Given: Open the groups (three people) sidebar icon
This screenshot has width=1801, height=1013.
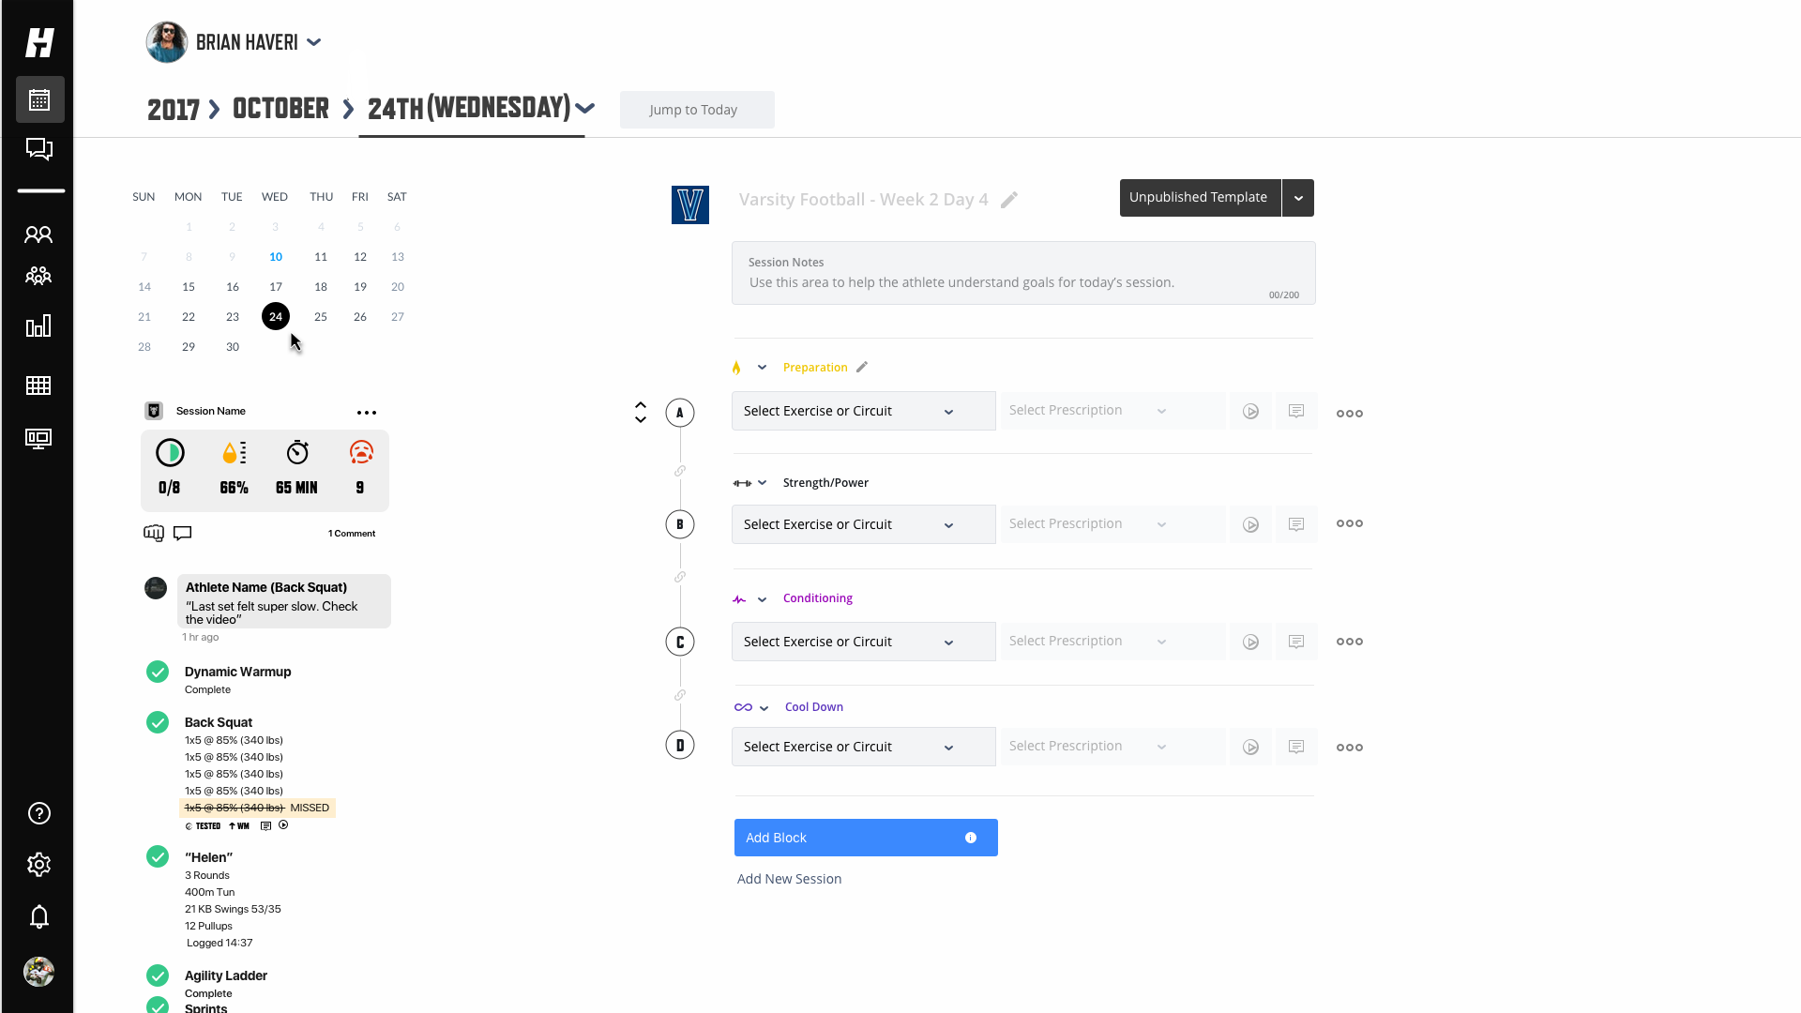Looking at the screenshot, I should [x=38, y=276].
